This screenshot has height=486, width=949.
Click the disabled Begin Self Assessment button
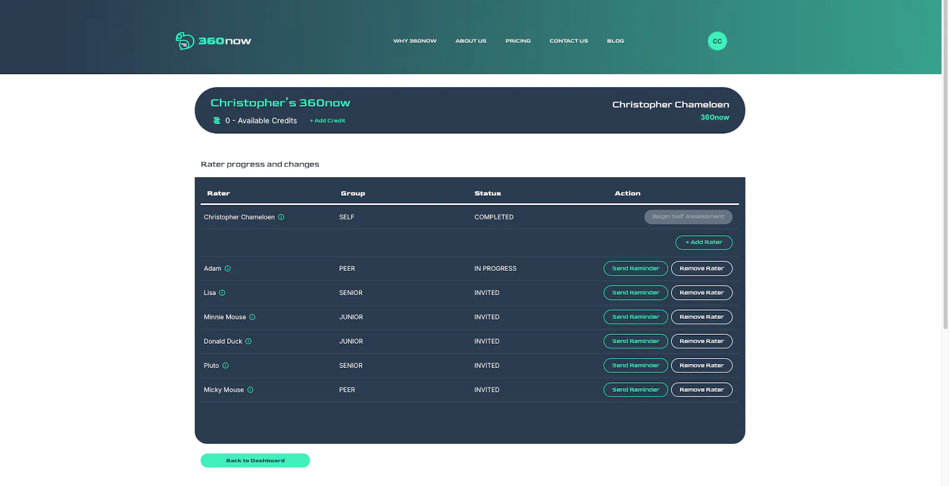tap(688, 217)
